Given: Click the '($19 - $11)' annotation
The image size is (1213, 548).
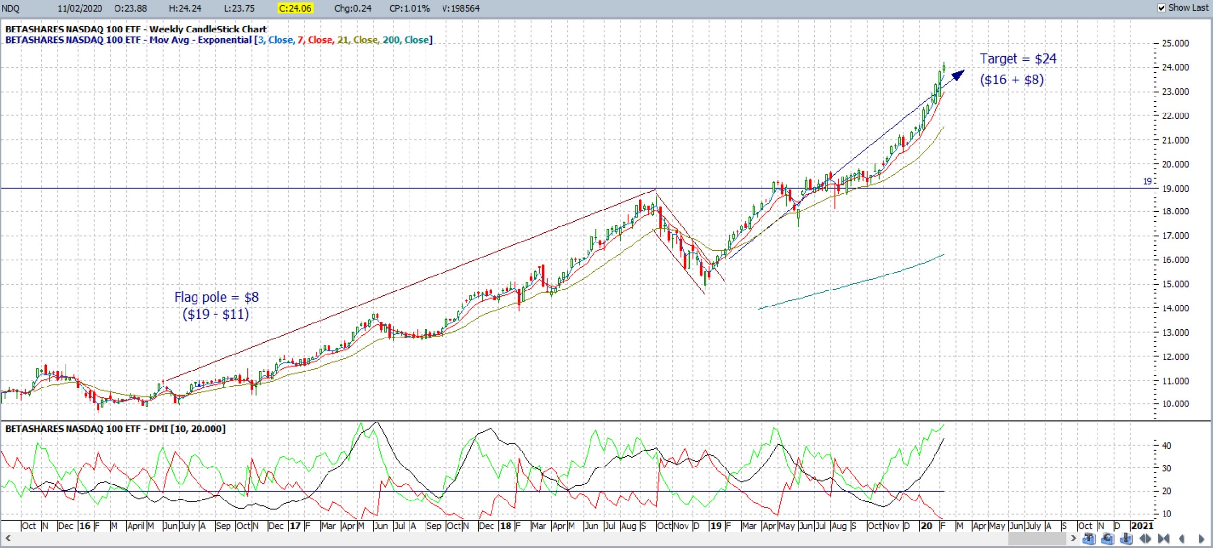Looking at the screenshot, I should (x=216, y=314).
